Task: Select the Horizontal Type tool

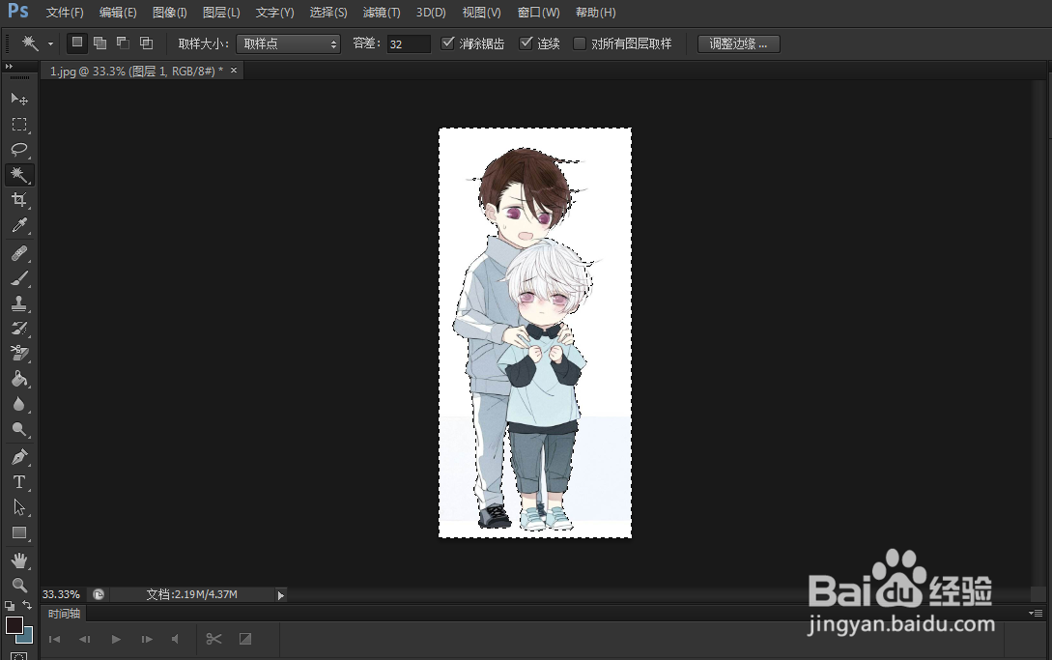Action: [x=18, y=482]
